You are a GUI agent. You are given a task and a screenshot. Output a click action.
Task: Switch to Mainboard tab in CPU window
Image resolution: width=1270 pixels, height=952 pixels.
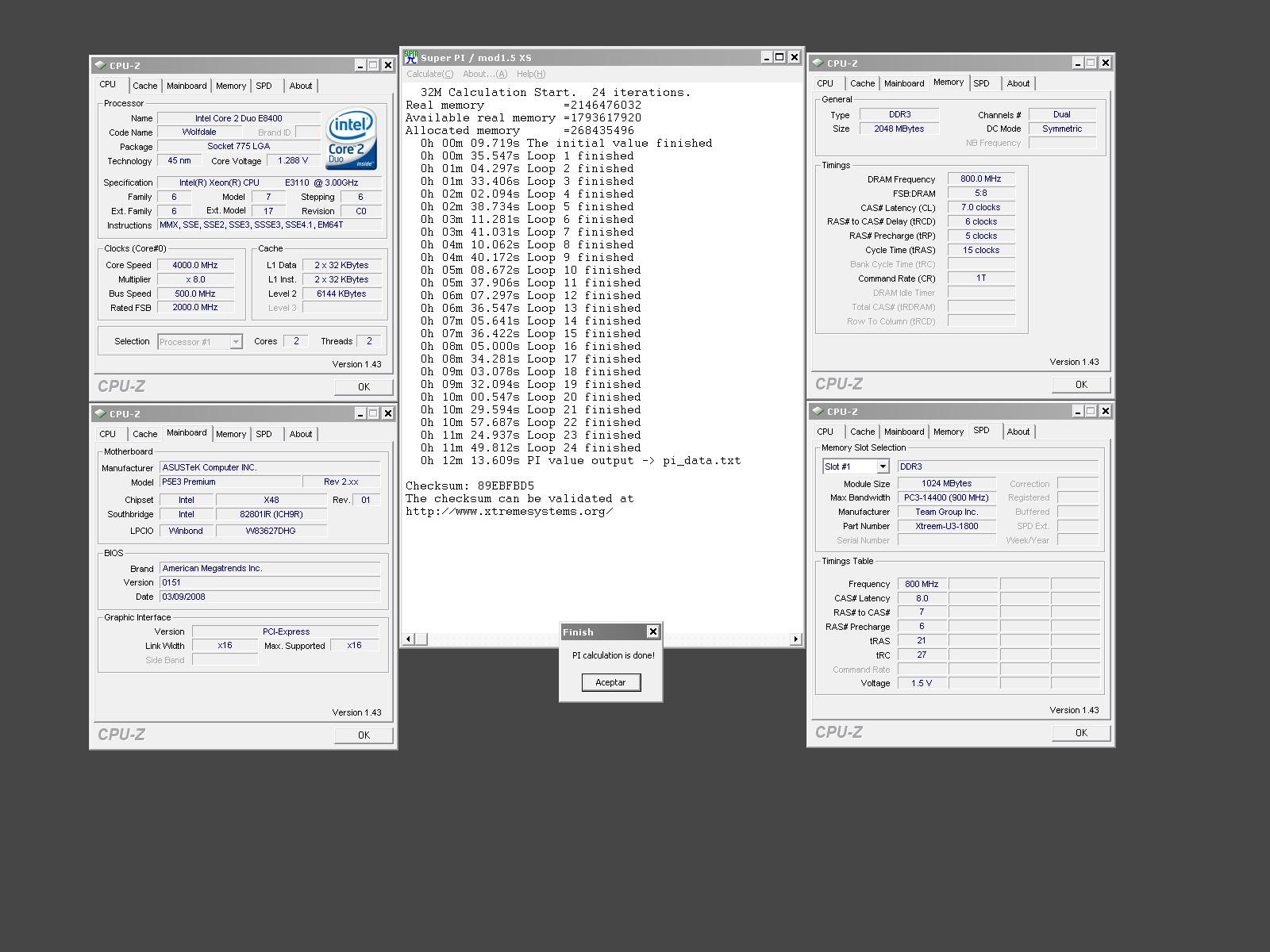pos(187,86)
